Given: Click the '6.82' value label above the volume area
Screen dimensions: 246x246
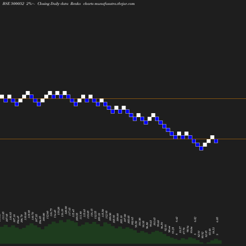Looking at the screenshot, I should point(195,219).
